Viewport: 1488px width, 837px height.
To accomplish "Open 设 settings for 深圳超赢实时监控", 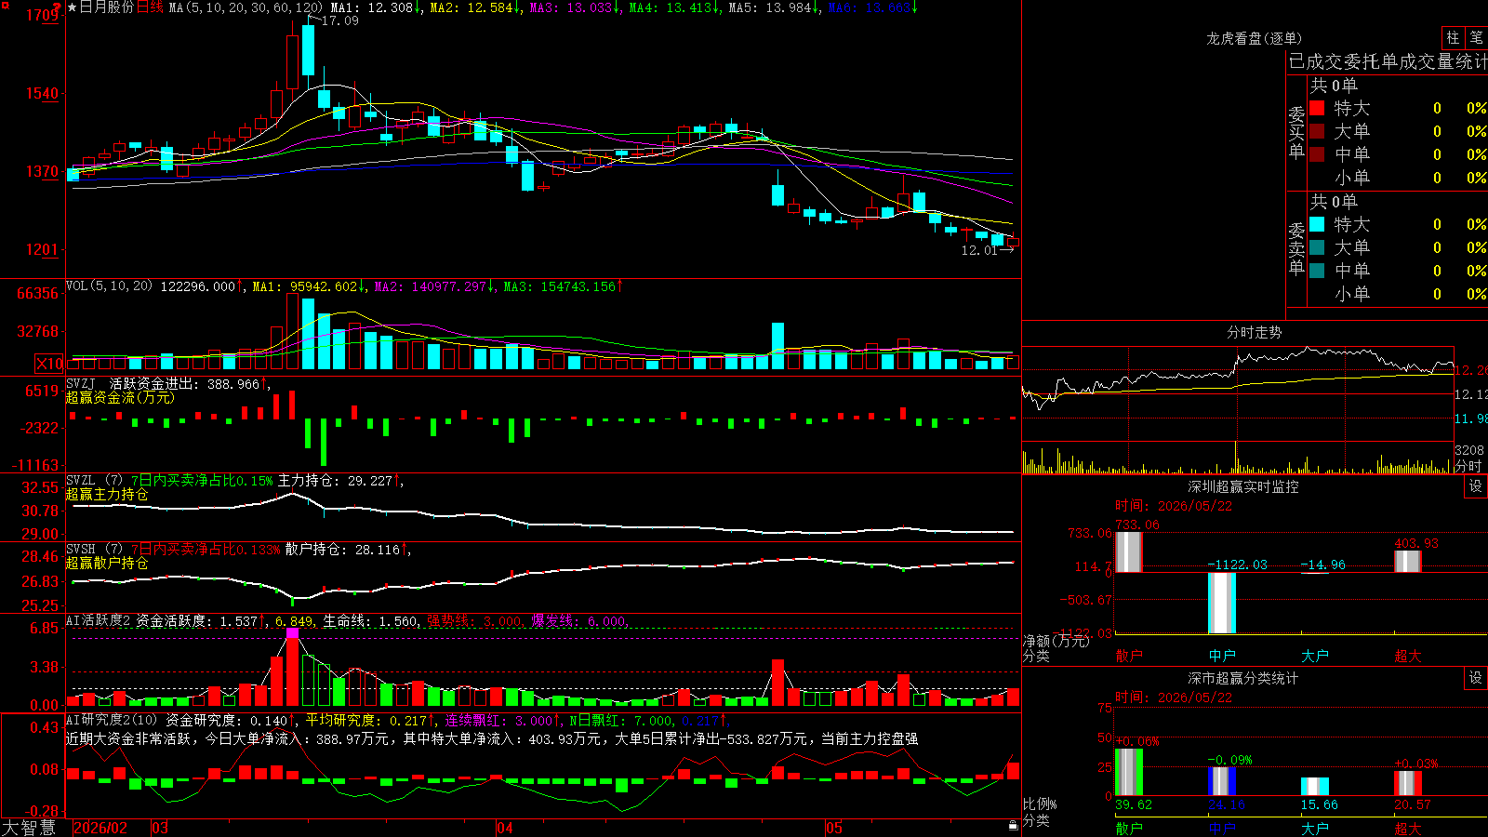I will pos(1476,486).
